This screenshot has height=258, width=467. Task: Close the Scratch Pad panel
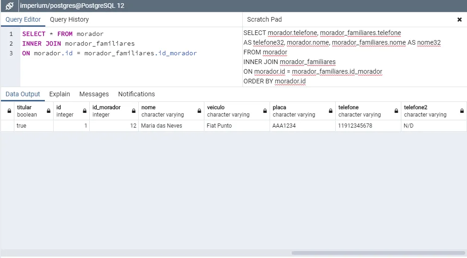point(459,20)
